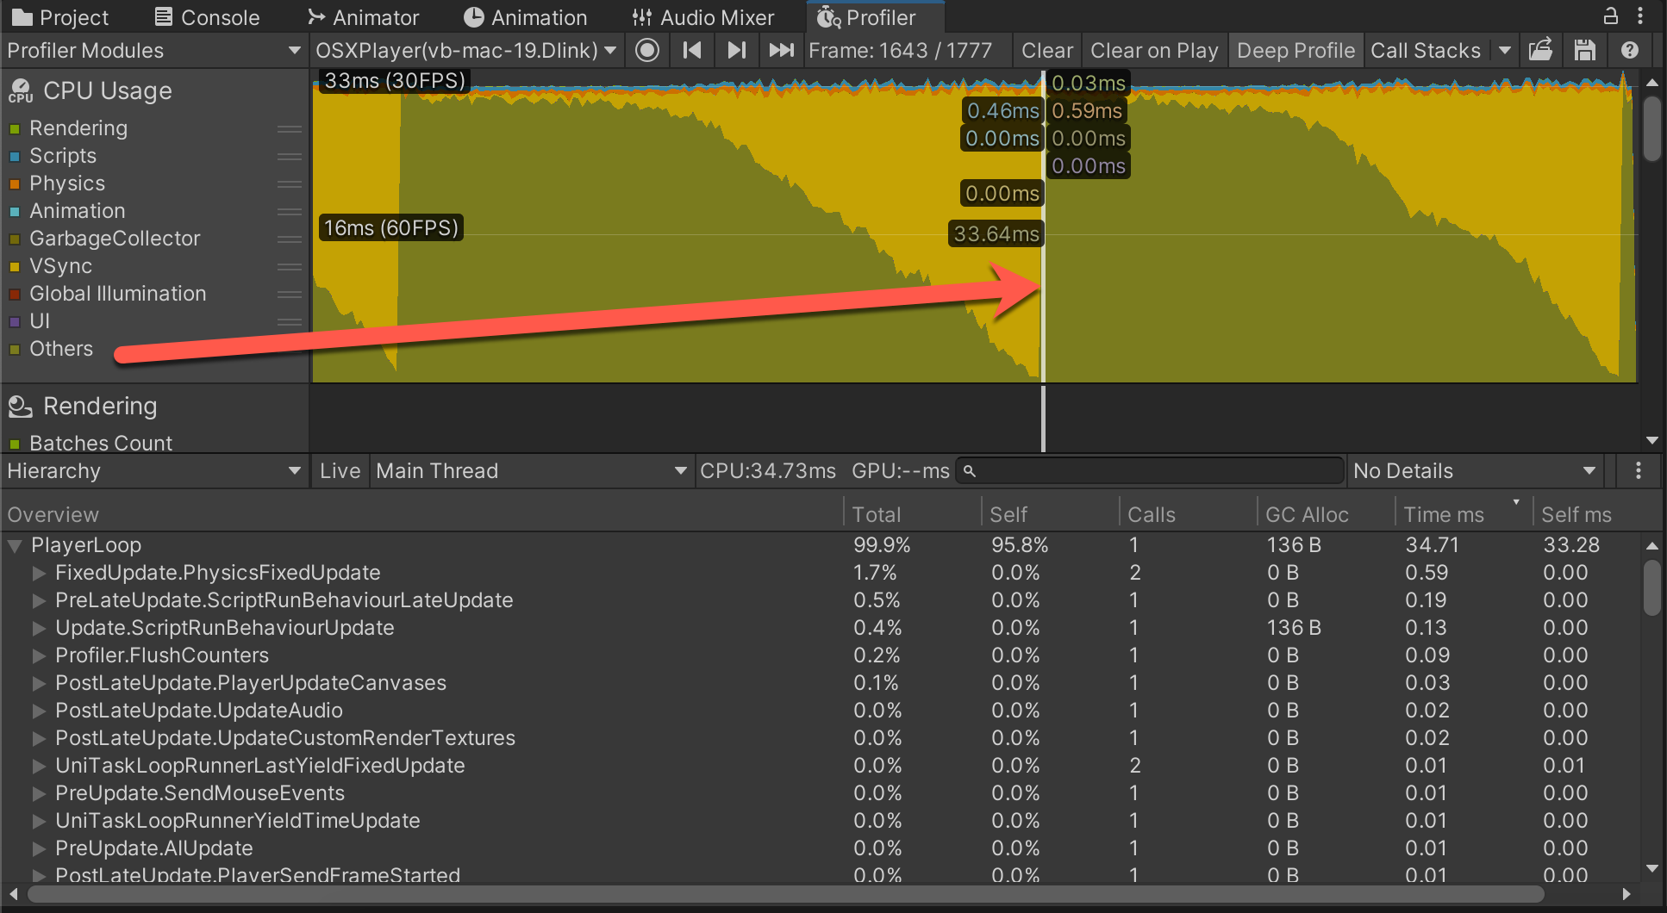
Task: Click the reorder handle next to VSync
Action: point(290,267)
